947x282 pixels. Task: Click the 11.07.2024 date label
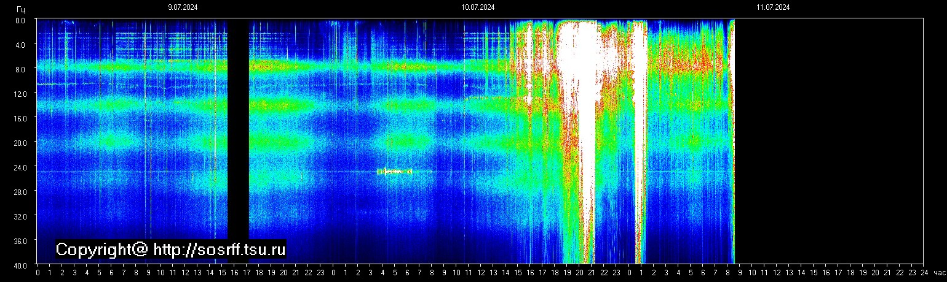[x=773, y=7]
